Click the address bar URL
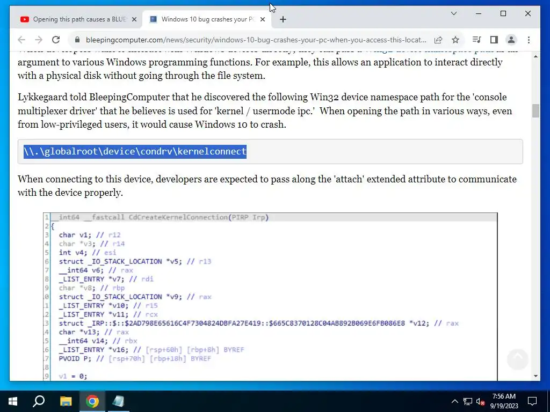 click(x=256, y=40)
